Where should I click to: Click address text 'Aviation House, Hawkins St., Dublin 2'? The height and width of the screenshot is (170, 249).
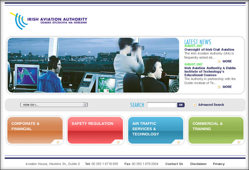[53, 164]
